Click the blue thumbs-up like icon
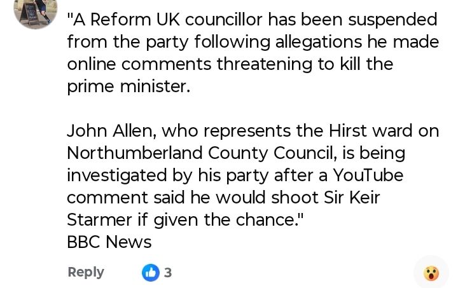 pos(151,273)
